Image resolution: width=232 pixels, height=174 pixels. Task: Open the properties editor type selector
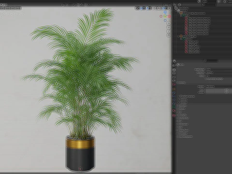click(175, 60)
